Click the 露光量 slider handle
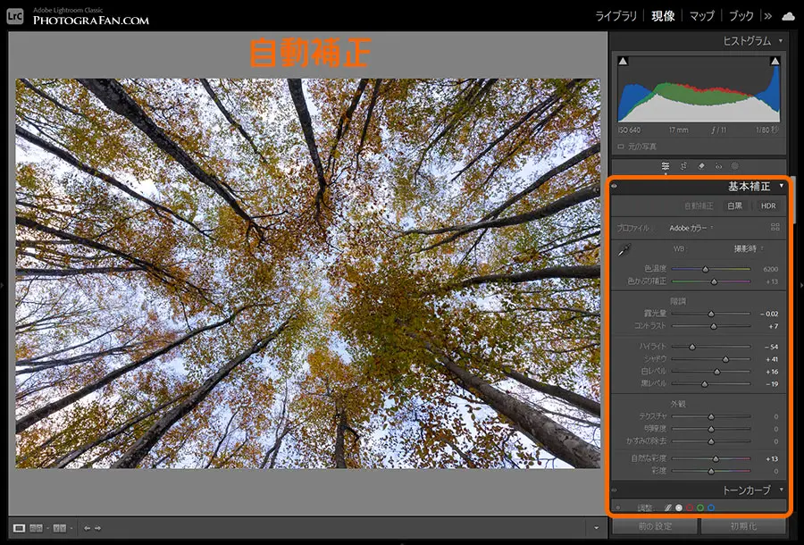 [711, 314]
